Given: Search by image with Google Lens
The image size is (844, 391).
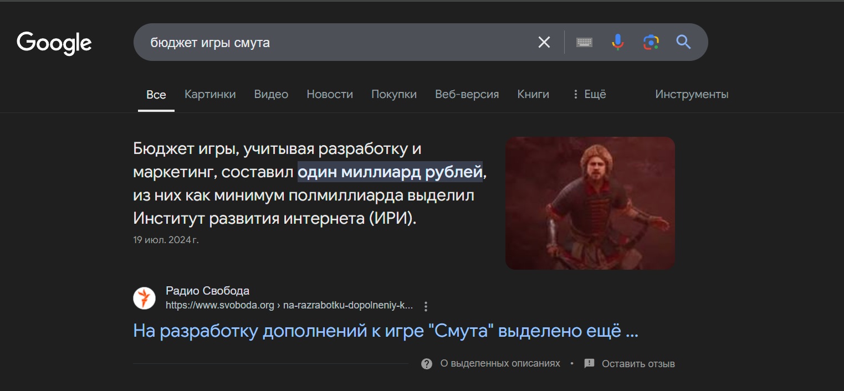Looking at the screenshot, I should 651,42.
